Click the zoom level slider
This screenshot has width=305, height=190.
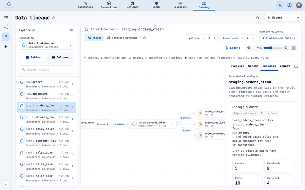click(x=272, y=48)
